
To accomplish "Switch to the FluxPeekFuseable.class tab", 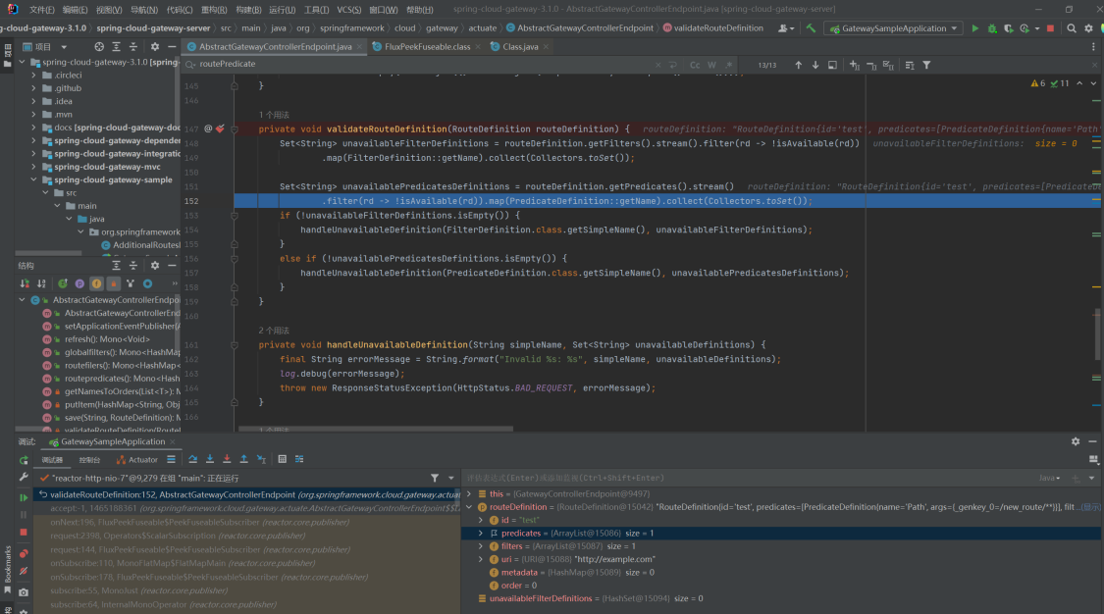I will tap(427, 46).
